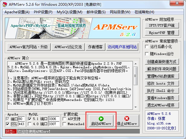186x139 pixels.
Task: Click the scroll up arrow in 简介 box
Action: (136, 64)
